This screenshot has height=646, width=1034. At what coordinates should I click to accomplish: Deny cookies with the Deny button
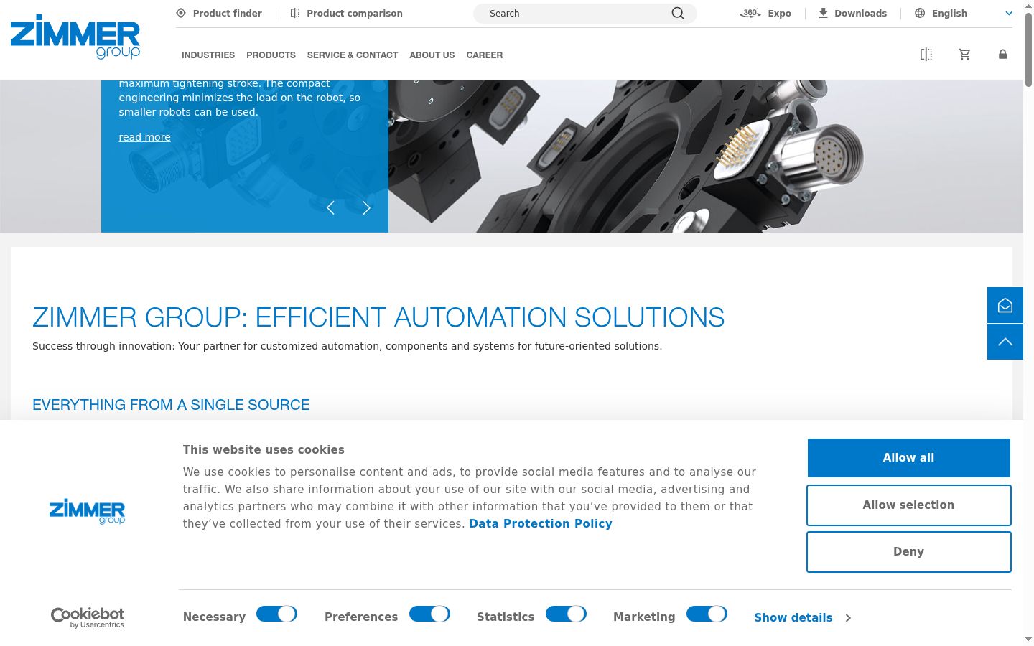(908, 552)
